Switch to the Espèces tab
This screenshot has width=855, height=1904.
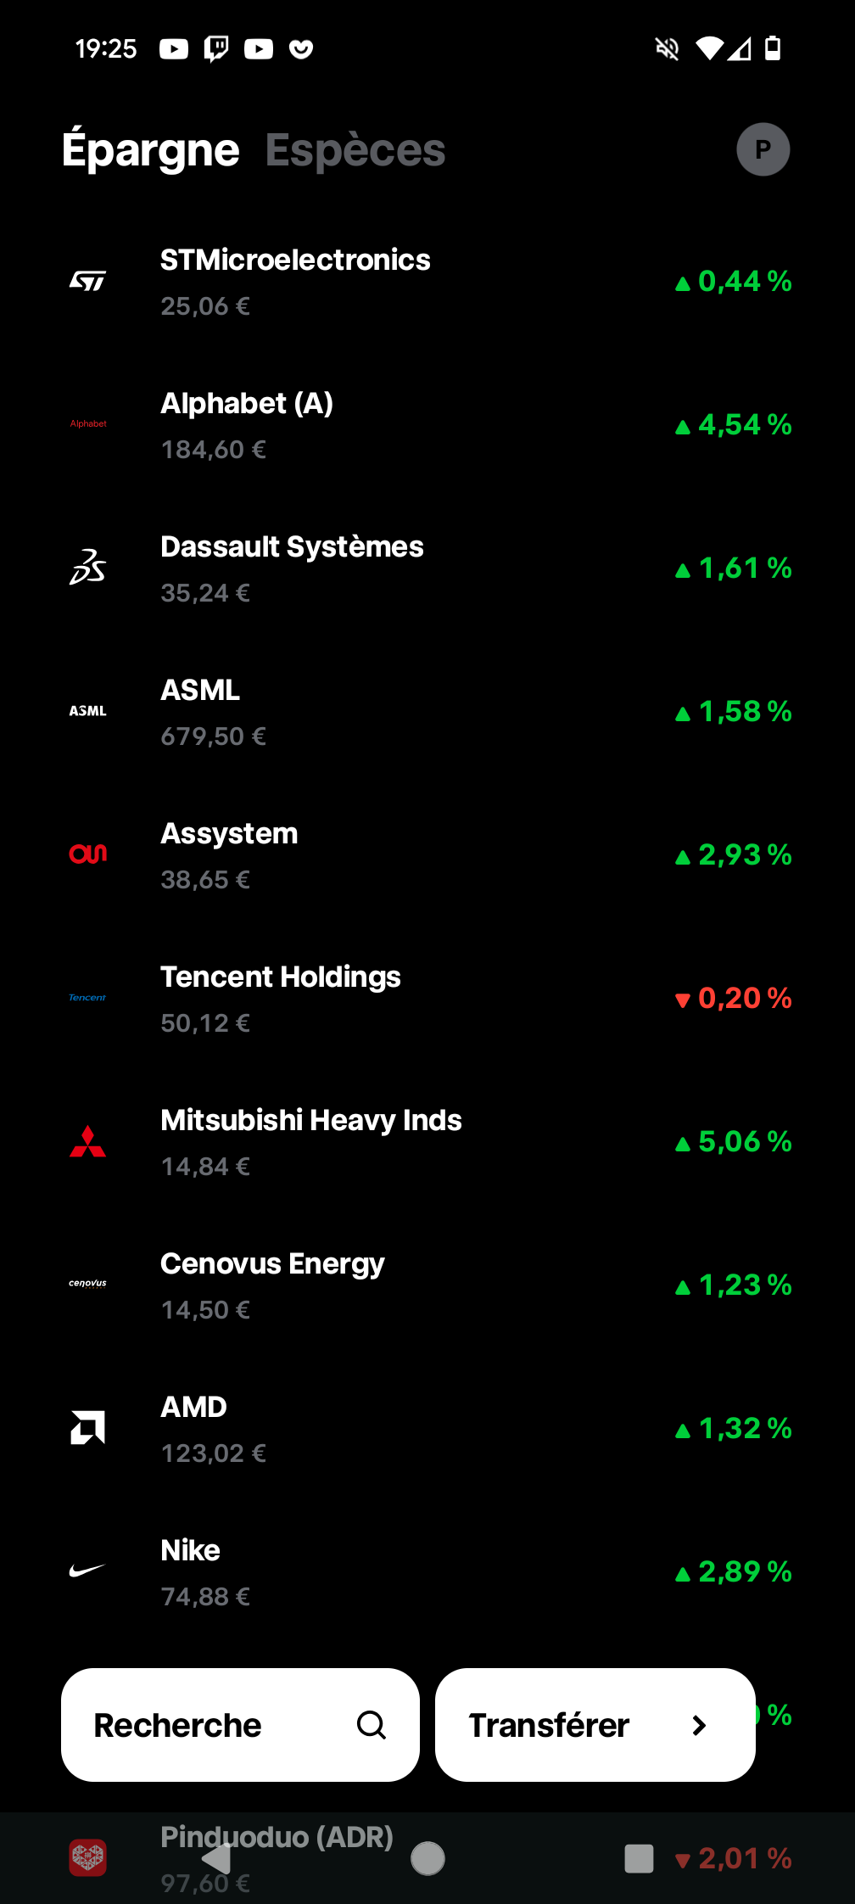click(355, 150)
